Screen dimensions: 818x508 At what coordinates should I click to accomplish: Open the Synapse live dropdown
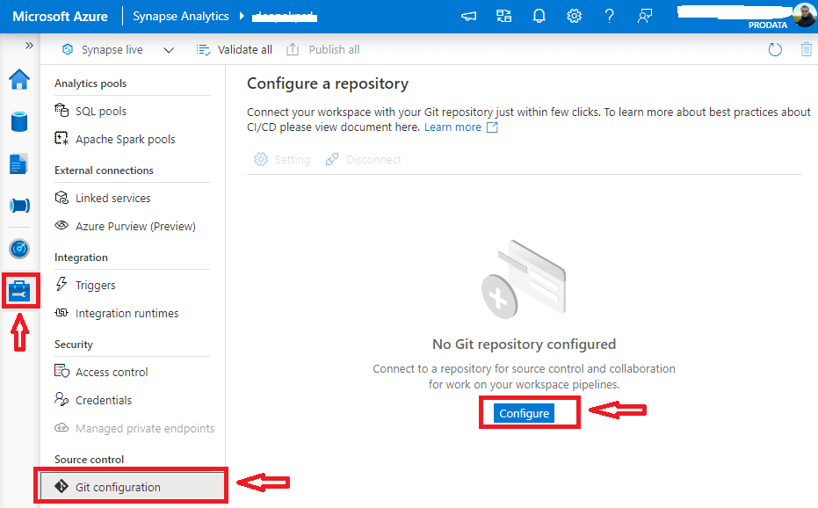pos(168,49)
